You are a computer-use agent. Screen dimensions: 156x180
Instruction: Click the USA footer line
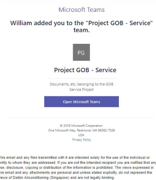tap(81, 135)
